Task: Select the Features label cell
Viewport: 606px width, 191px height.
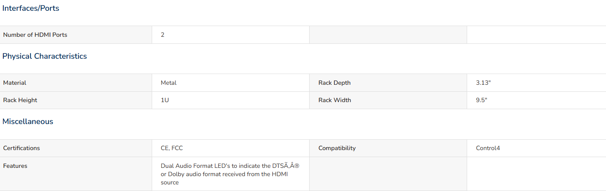Action: [x=76, y=174]
